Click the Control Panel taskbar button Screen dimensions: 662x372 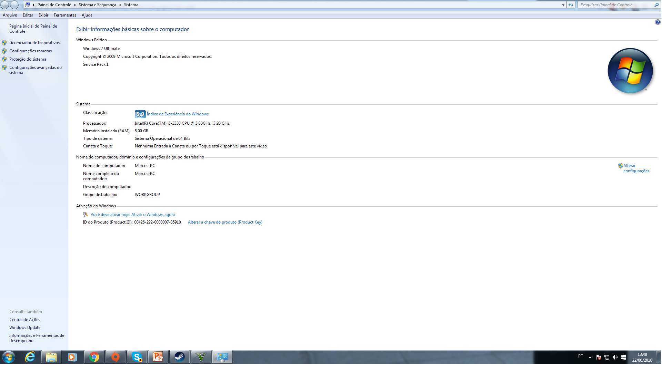point(222,357)
